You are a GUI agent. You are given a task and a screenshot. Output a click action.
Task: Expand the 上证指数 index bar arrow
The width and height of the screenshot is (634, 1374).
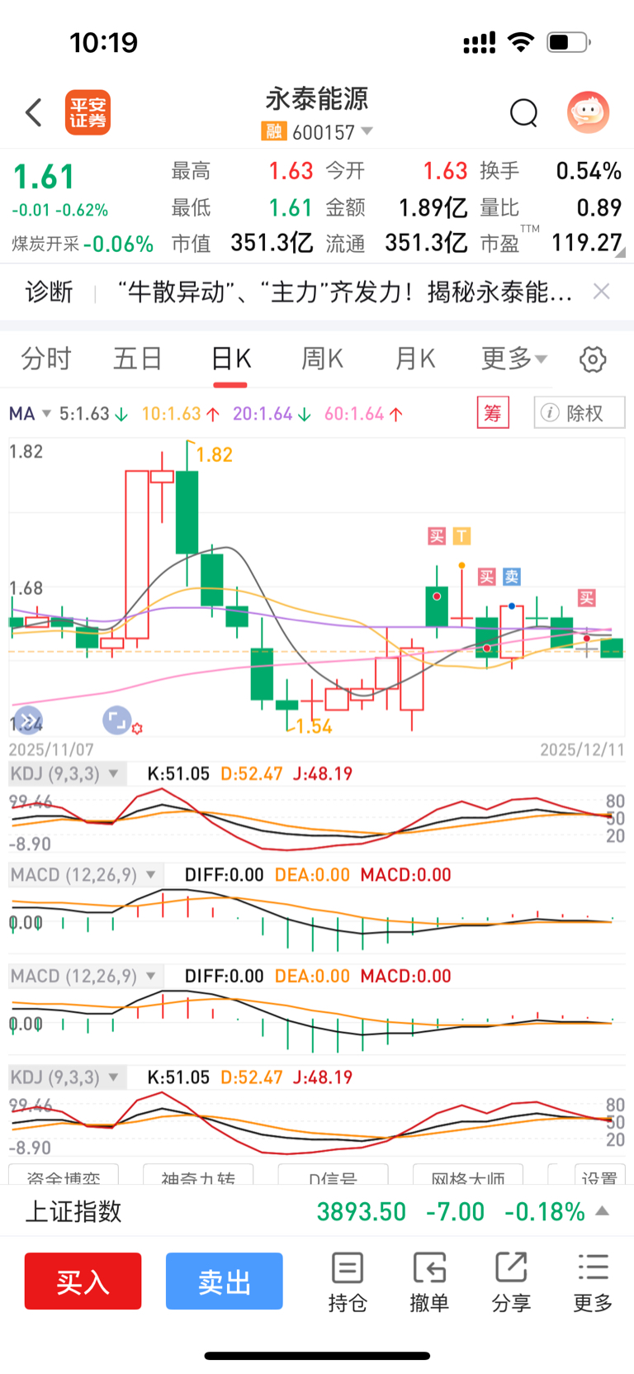603,1211
